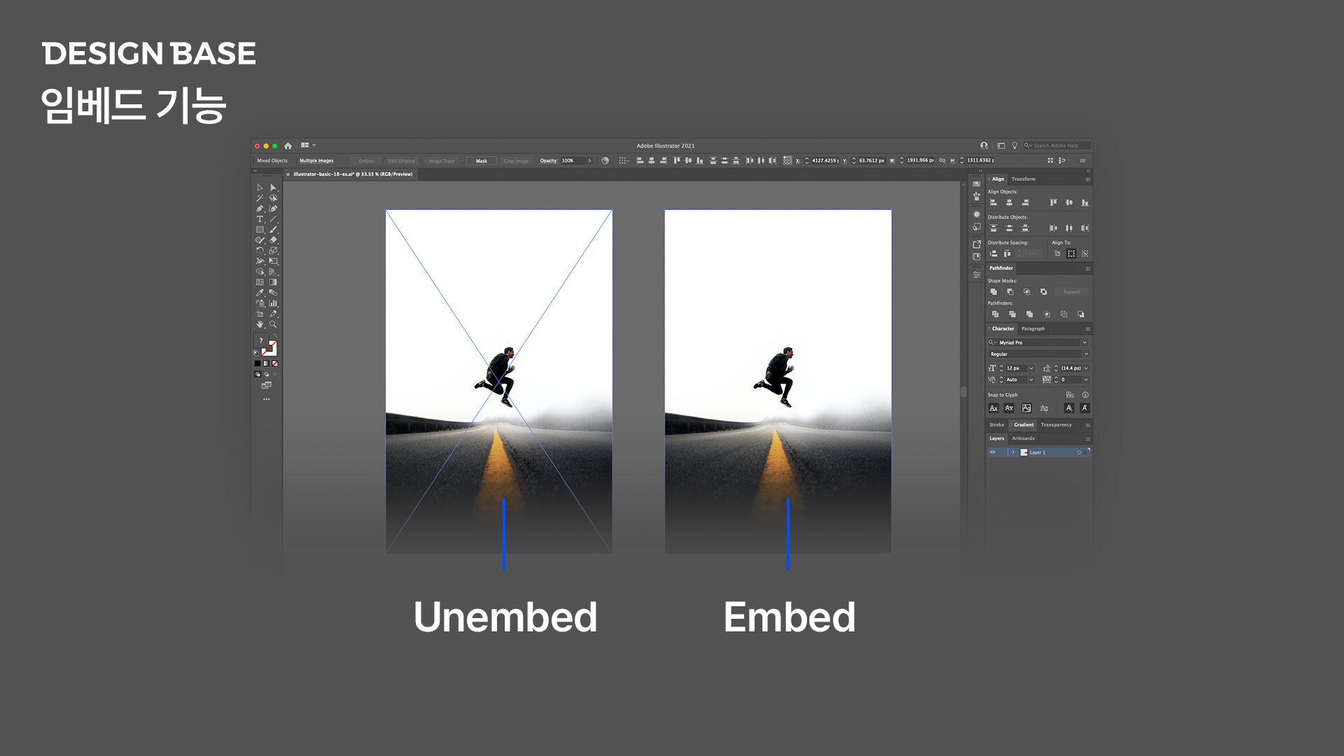Choose the Magic Wand tool
1344x756 pixels.
[x=260, y=198]
